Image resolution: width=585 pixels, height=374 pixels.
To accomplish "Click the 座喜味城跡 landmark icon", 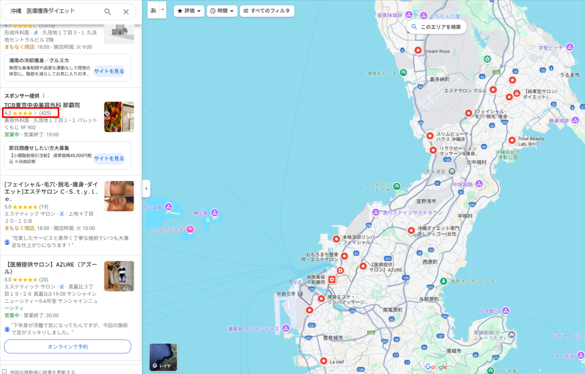I will [409, 15].
